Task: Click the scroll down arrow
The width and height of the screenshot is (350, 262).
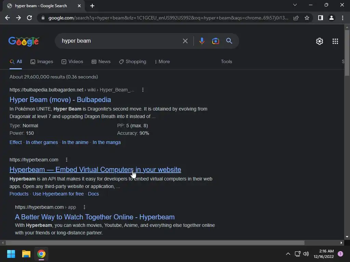Action: 347,237
